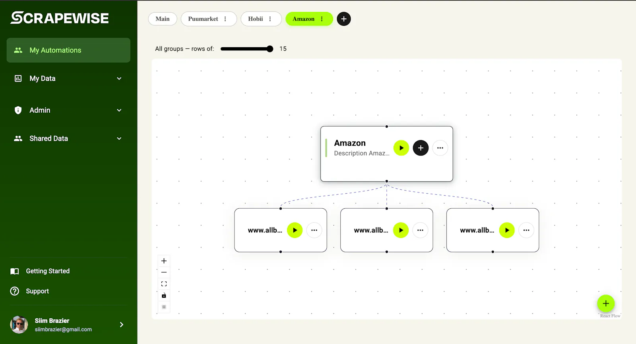Open the Support link

(37, 291)
